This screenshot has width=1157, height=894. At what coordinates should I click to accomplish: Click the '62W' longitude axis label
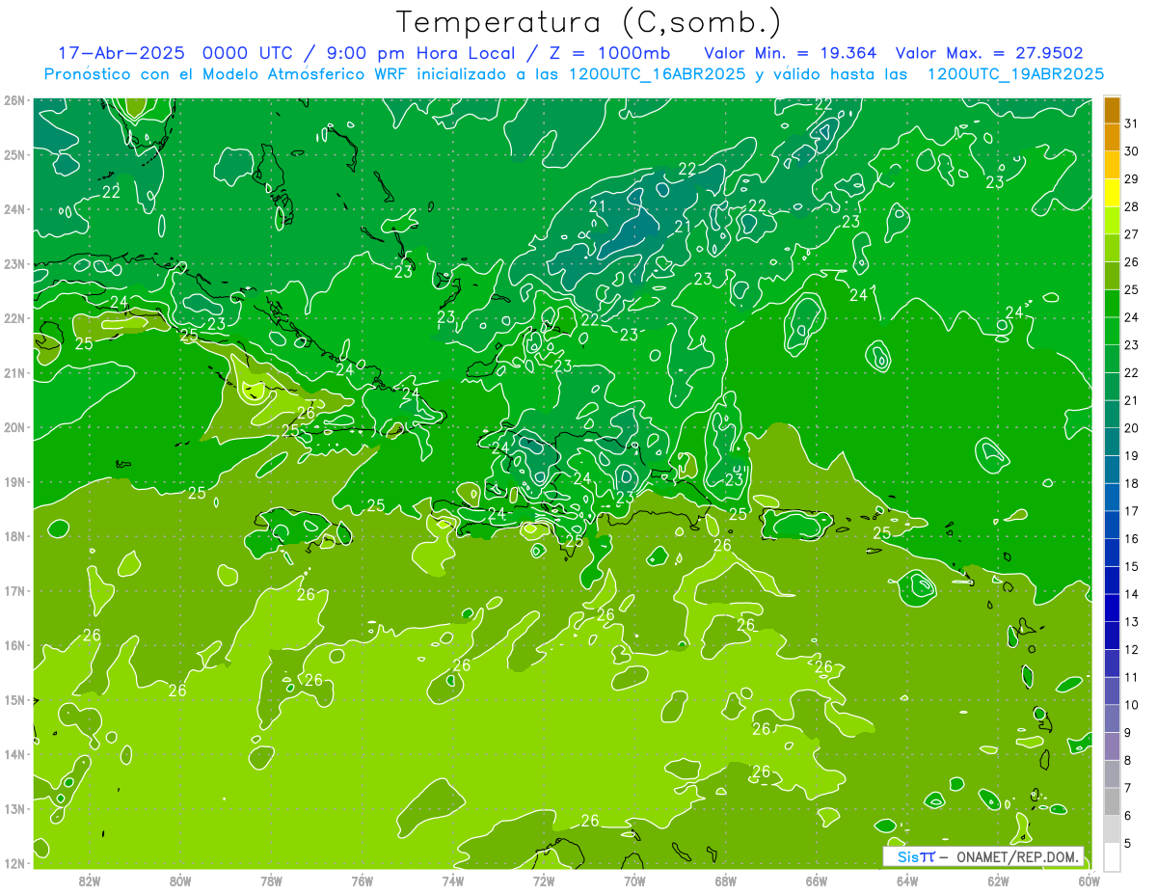pyautogui.click(x=998, y=880)
